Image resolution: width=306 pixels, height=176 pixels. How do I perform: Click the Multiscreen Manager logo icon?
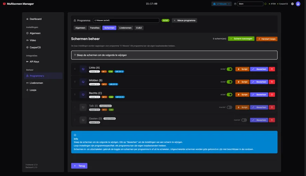(x=4, y=4)
